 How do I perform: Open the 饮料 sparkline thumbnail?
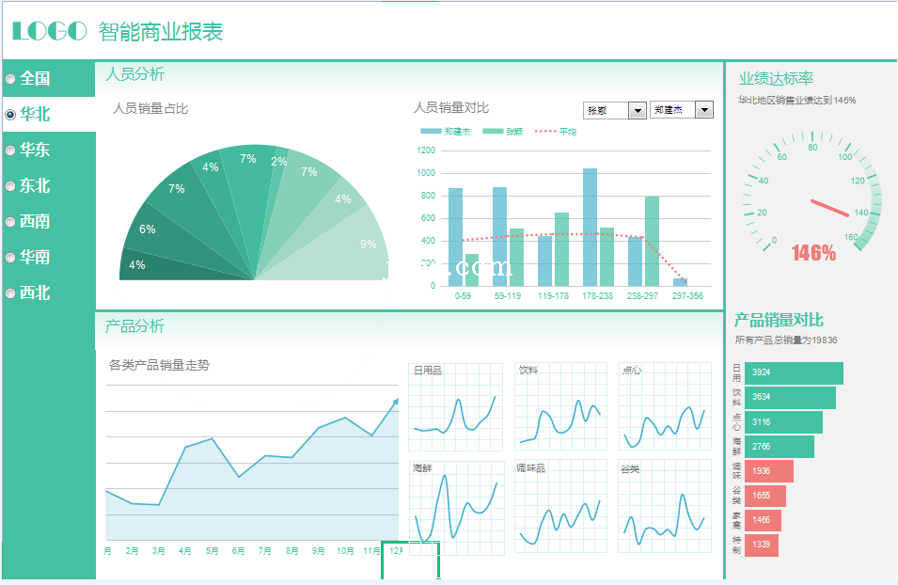(560, 406)
